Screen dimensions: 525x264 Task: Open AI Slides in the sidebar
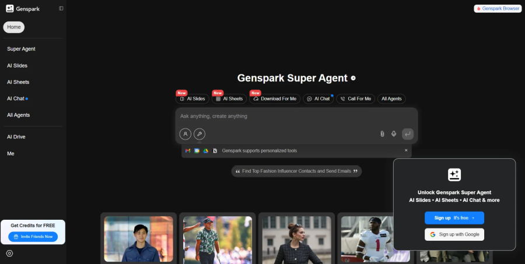(17, 65)
